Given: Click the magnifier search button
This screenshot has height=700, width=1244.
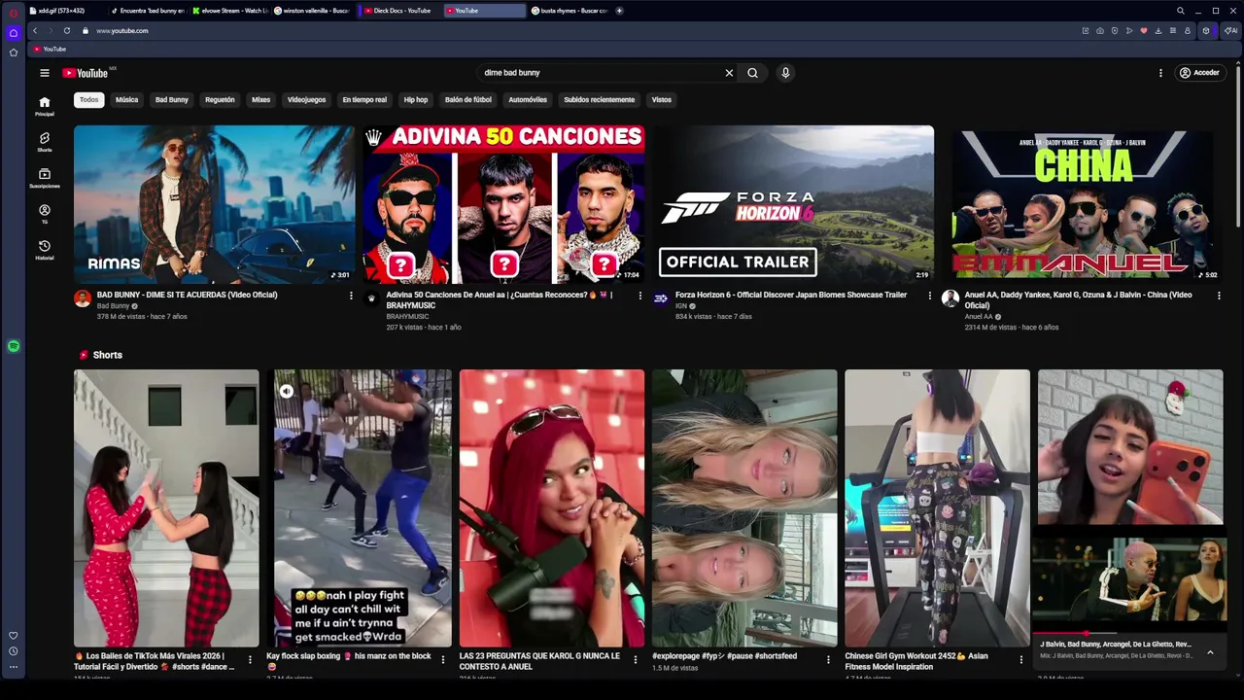Looking at the screenshot, I should (x=752, y=73).
